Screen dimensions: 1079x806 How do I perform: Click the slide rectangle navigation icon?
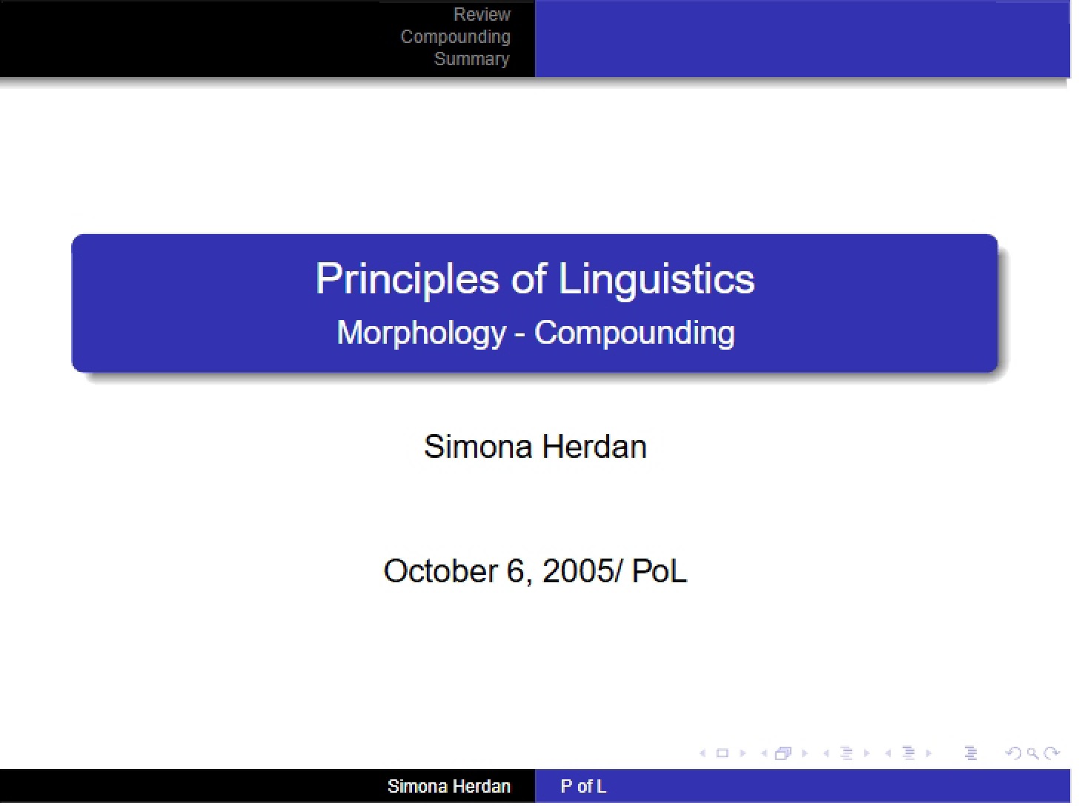[x=722, y=753]
